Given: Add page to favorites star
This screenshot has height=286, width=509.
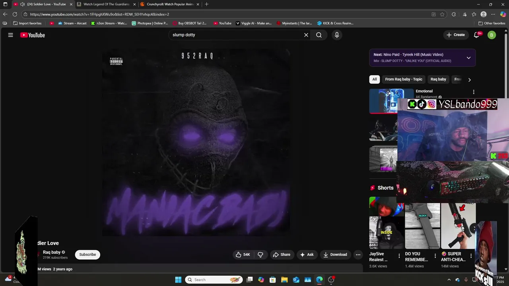Looking at the screenshot, I should click(x=442, y=14).
